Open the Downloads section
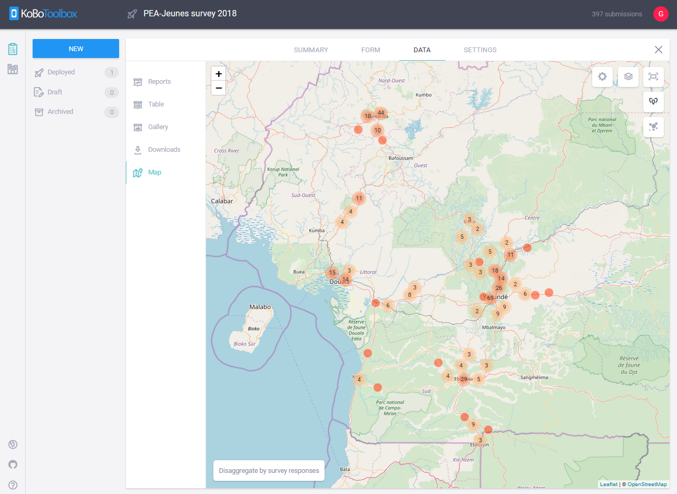Screen dimensions: 677x494 click(165, 150)
